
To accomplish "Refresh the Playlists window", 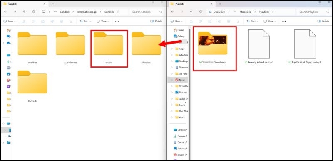I will point(201,12).
